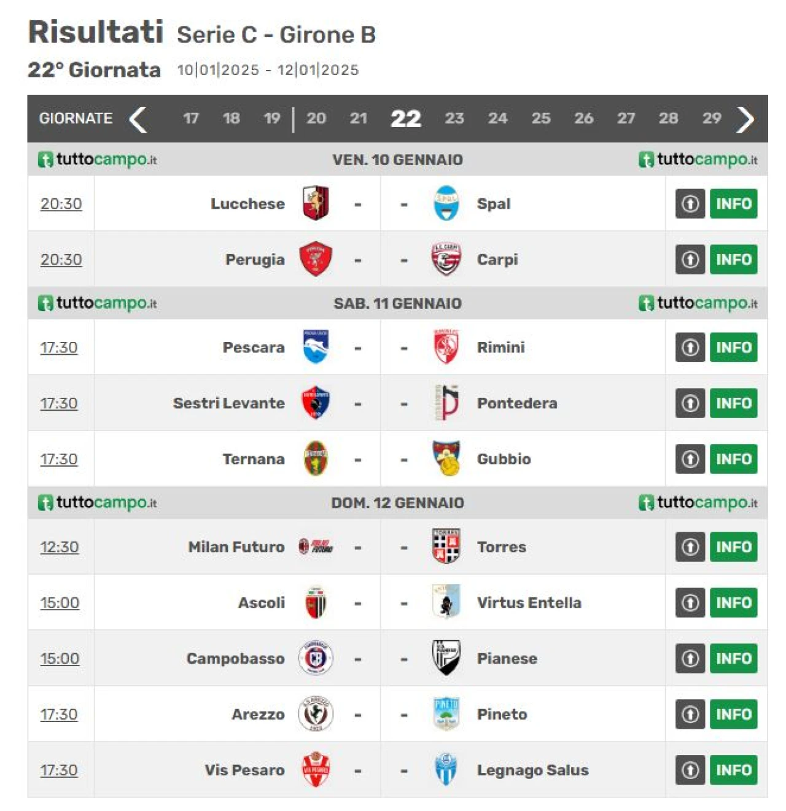786x811 pixels.
Task: Click the Milan Futuro logo
Action: pyautogui.click(x=316, y=546)
